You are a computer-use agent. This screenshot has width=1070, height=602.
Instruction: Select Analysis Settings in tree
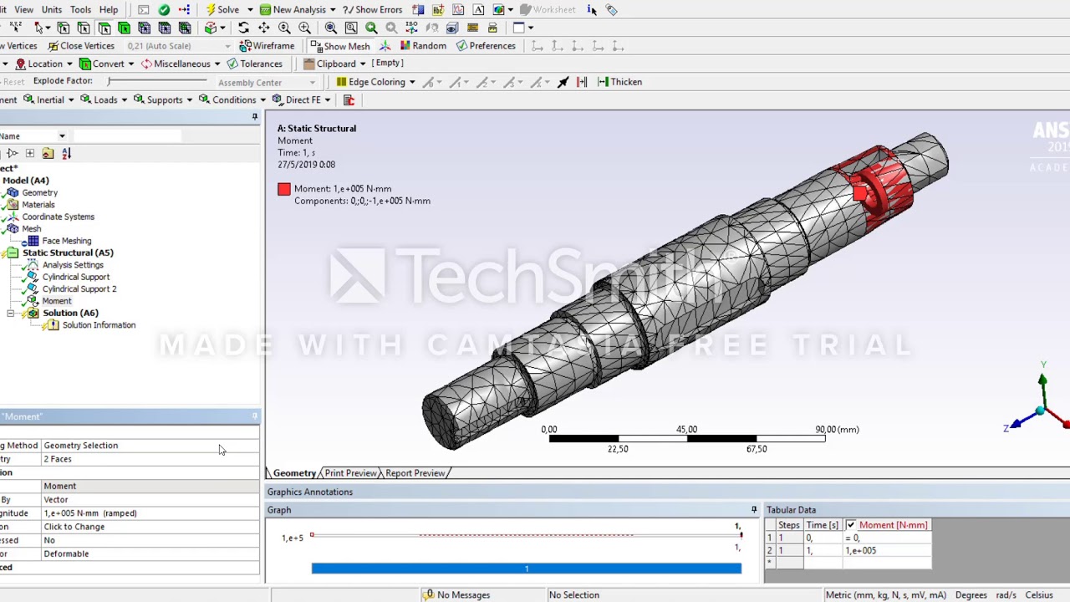pyautogui.click(x=73, y=265)
